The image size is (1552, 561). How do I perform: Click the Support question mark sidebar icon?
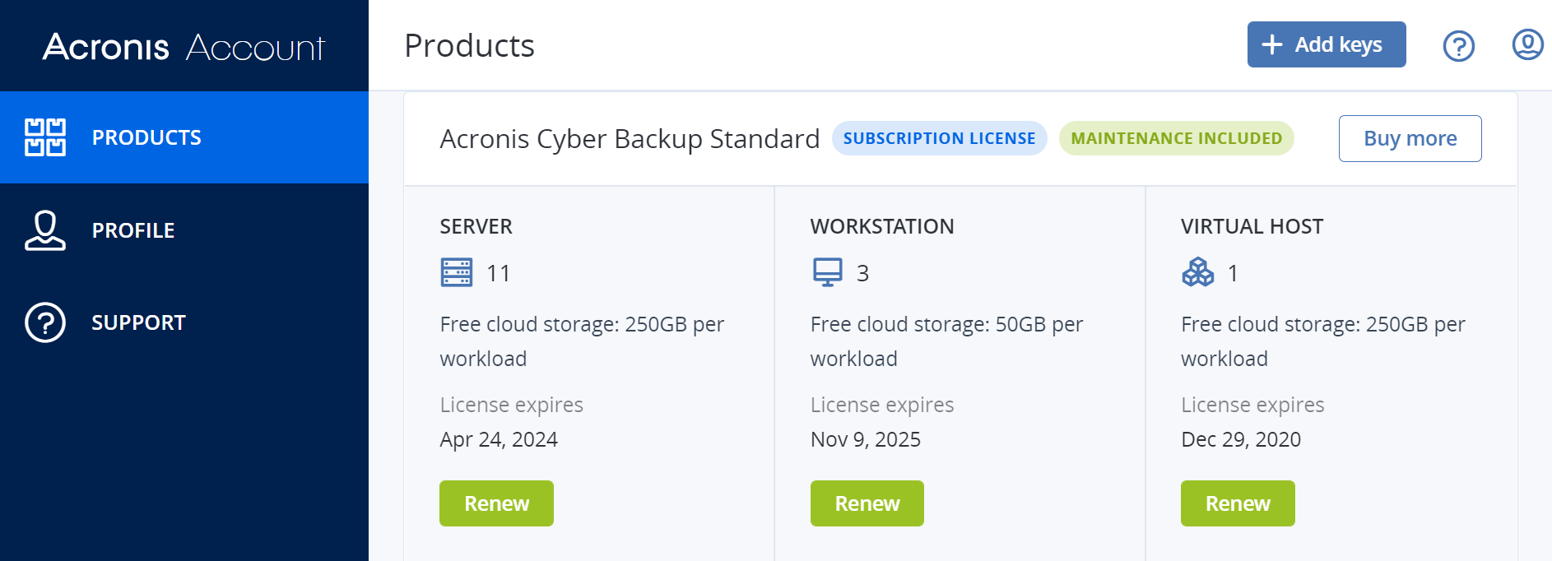pyautogui.click(x=45, y=322)
